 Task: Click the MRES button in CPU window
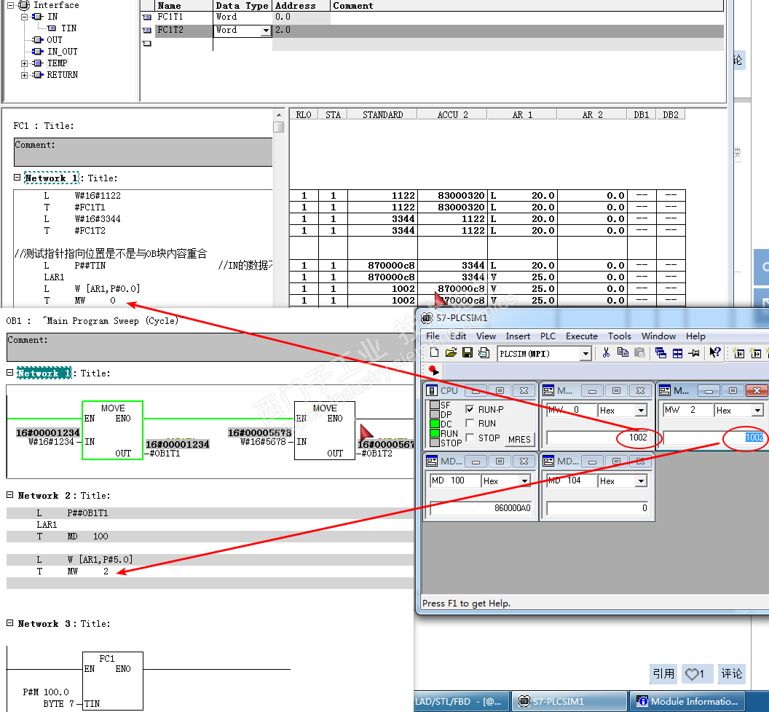pos(519,440)
